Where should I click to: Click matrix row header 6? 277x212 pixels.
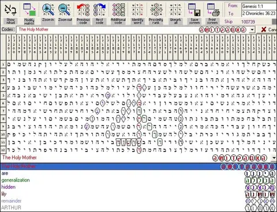coord(3,103)
